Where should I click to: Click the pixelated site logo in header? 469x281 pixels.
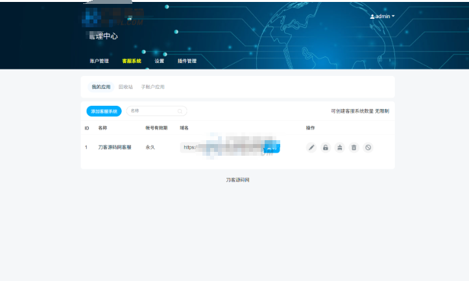[x=113, y=16]
